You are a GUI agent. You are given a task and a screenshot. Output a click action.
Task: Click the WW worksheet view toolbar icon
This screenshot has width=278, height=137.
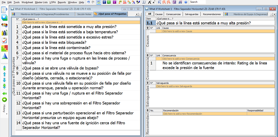99,2
